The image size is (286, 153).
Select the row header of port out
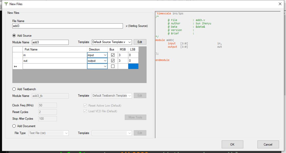pyautogui.click(x=17, y=61)
